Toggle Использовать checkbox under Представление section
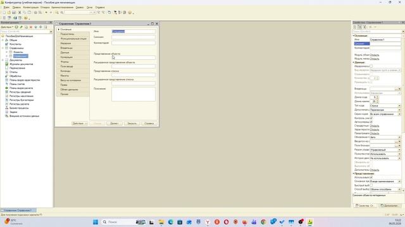Image resolution: width=405 pixels, height=227 pixels. coord(371,177)
